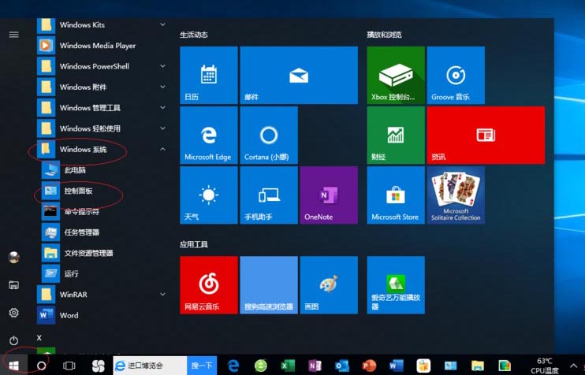The image size is (585, 375).
Task: Open the News (资讯) tile
Action: [486, 135]
